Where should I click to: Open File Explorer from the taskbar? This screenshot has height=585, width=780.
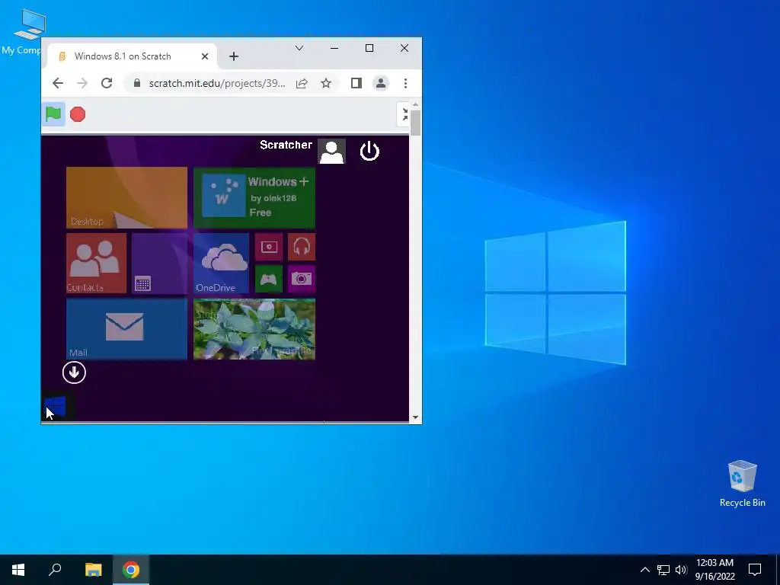pos(93,570)
